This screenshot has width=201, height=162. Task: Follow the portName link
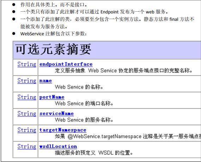point(51,97)
